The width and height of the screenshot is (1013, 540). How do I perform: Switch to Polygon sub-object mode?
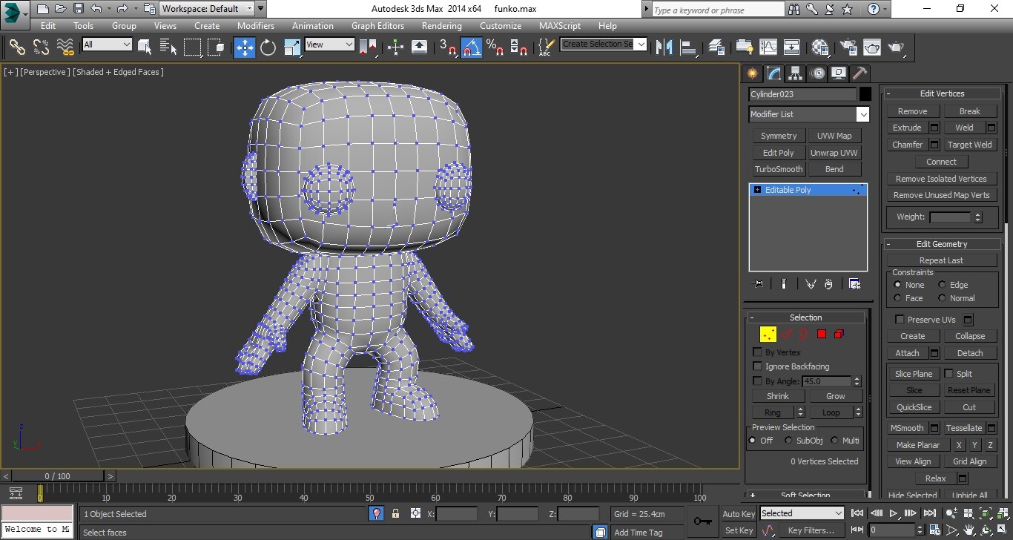[x=822, y=334]
